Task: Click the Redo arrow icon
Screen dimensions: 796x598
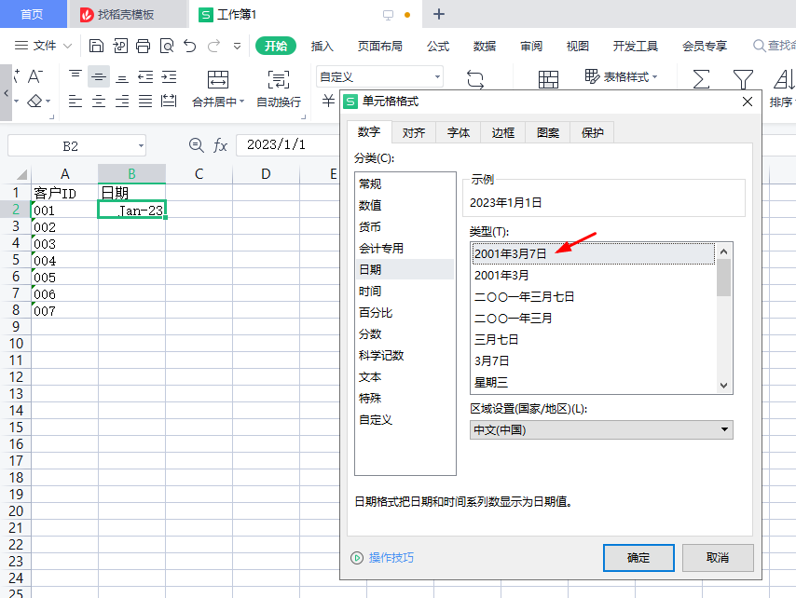Action: coord(213,46)
